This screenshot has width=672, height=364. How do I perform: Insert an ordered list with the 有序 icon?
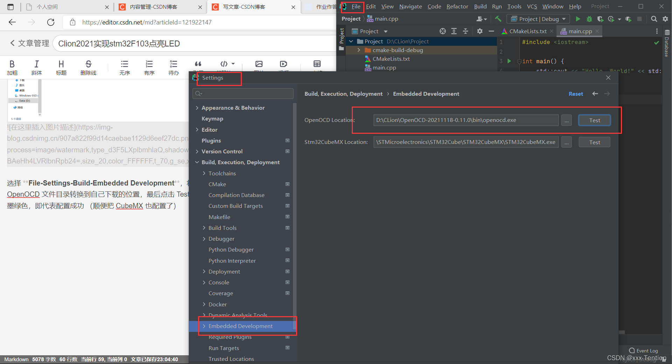pos(149,67)
